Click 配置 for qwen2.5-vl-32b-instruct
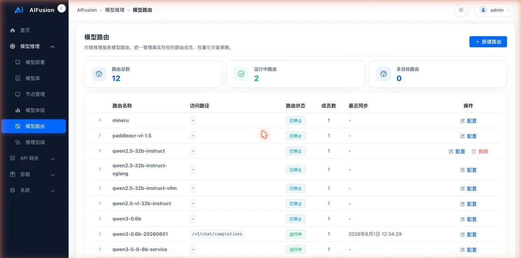Image resolution: width=521 pixels, height=258 pixels. (x=468, y=204)
